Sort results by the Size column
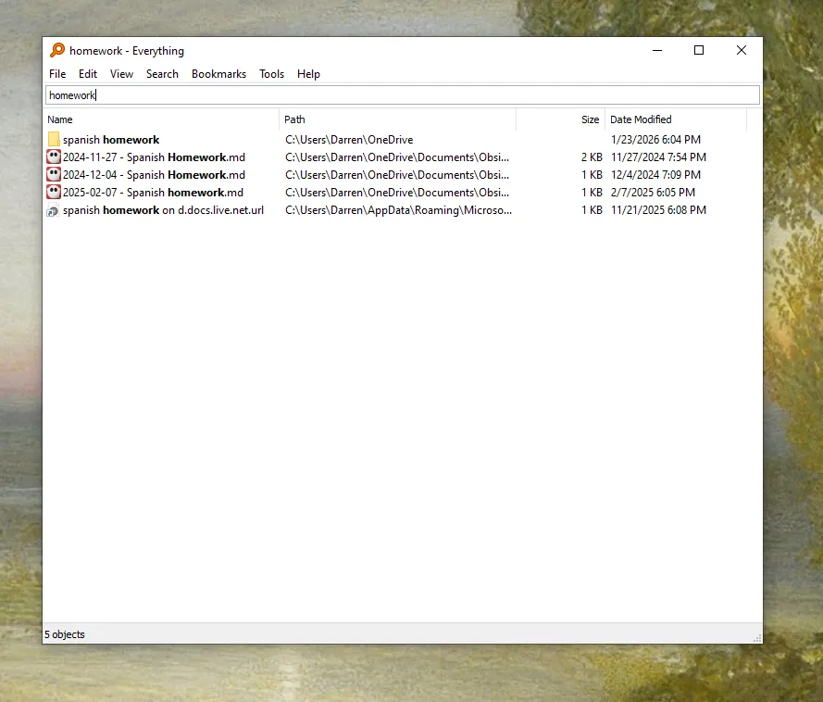 [x=590, y=119]
